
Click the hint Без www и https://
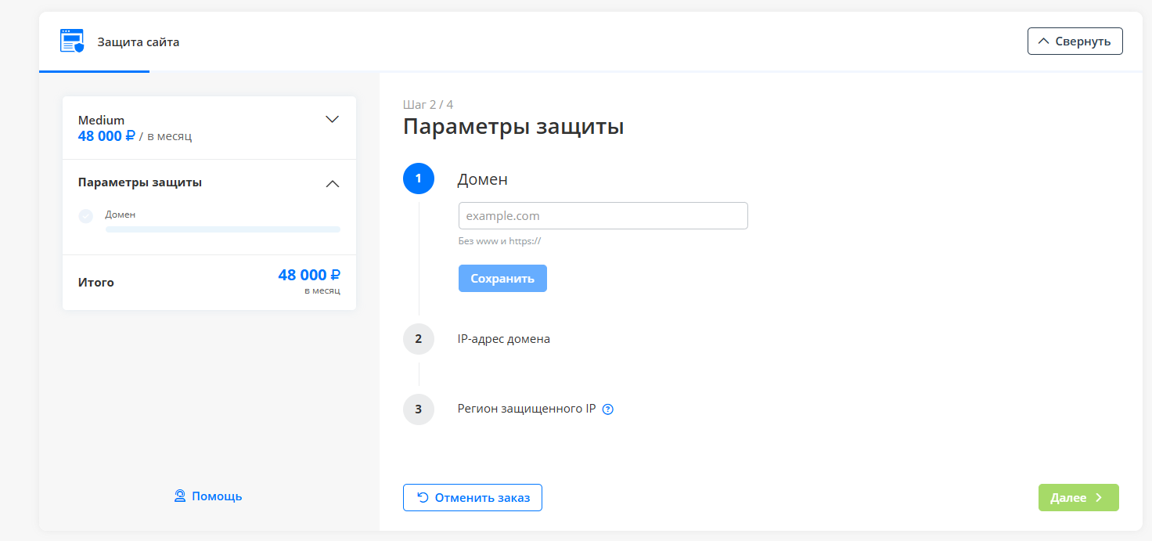coord(500,241)
